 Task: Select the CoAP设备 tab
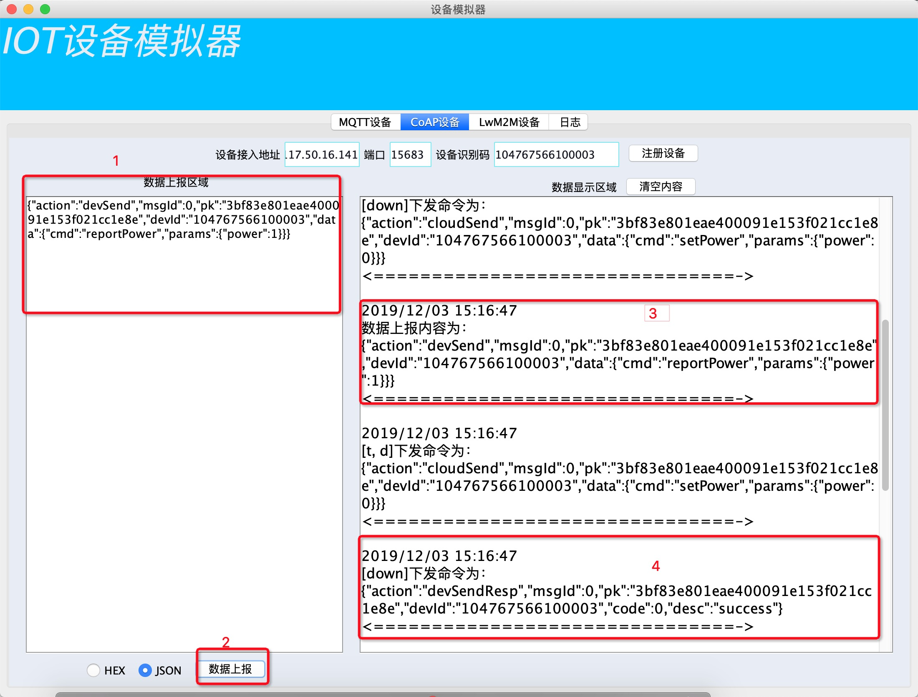(435, 122)
